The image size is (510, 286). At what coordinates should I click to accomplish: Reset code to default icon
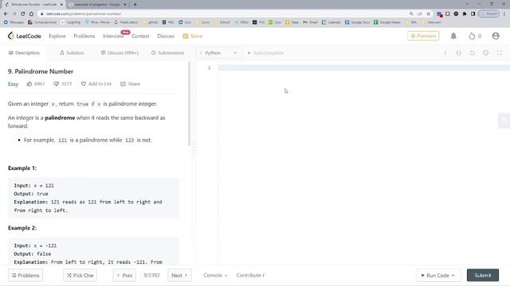pyautogui.click(x=472, y=53)
